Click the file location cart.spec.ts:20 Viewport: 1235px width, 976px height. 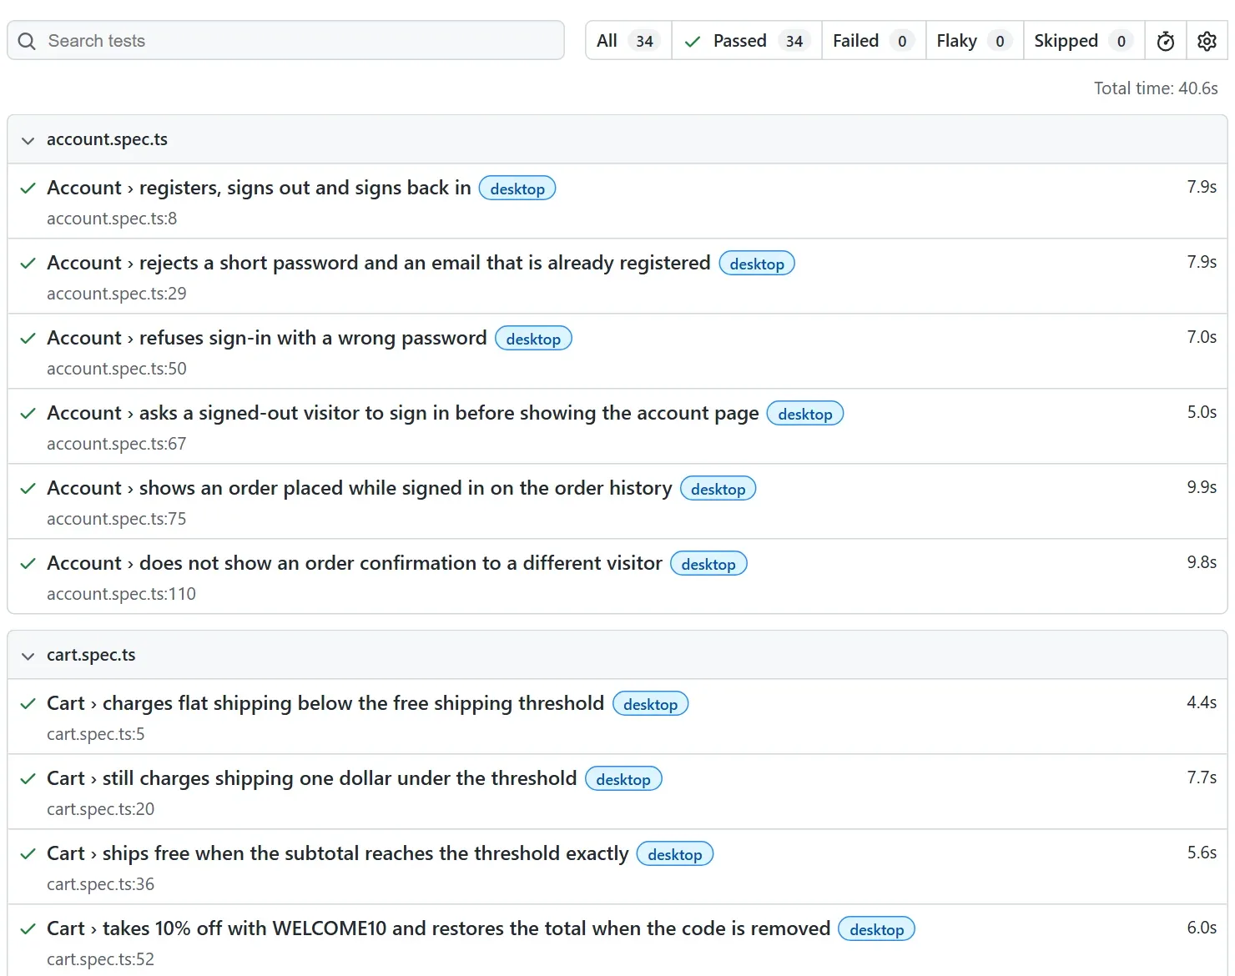pyautogui.click(x=101, y=809)
